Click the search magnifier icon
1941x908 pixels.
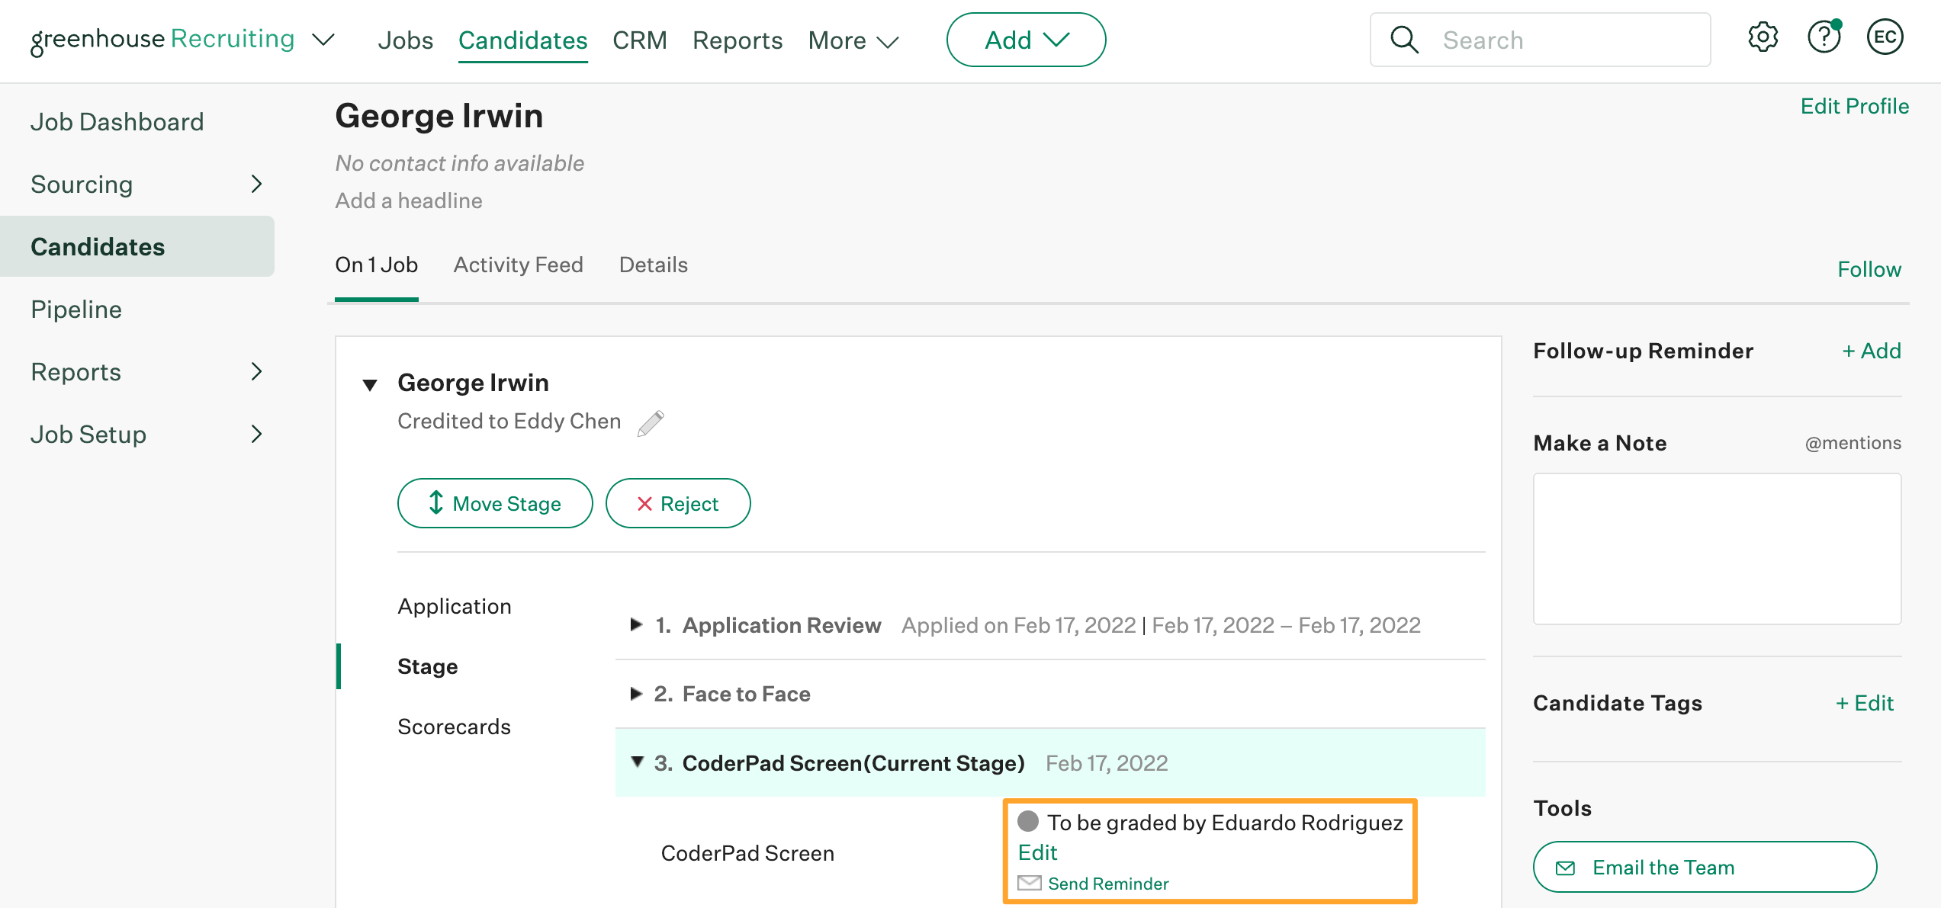tap(1404, 40)
